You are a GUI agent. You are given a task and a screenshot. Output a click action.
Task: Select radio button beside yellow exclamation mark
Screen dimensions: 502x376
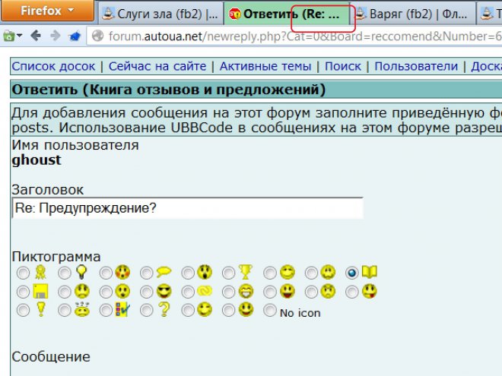23,310
